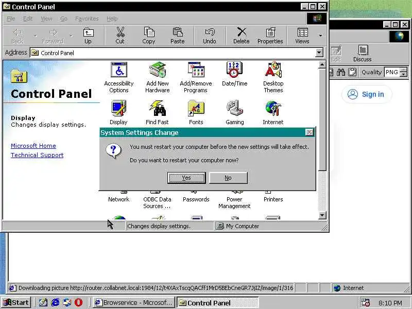The height and width of the screenshot is (309, 412).
Task: Click the Sign in button
Action: (367, 94)
